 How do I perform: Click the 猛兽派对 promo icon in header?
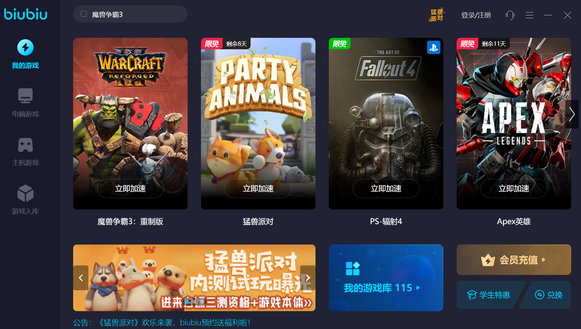[437, 15]
